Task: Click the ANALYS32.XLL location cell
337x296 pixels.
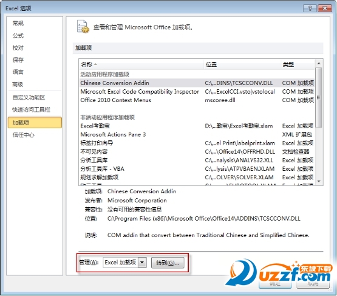Action: (x=239, y=160)
